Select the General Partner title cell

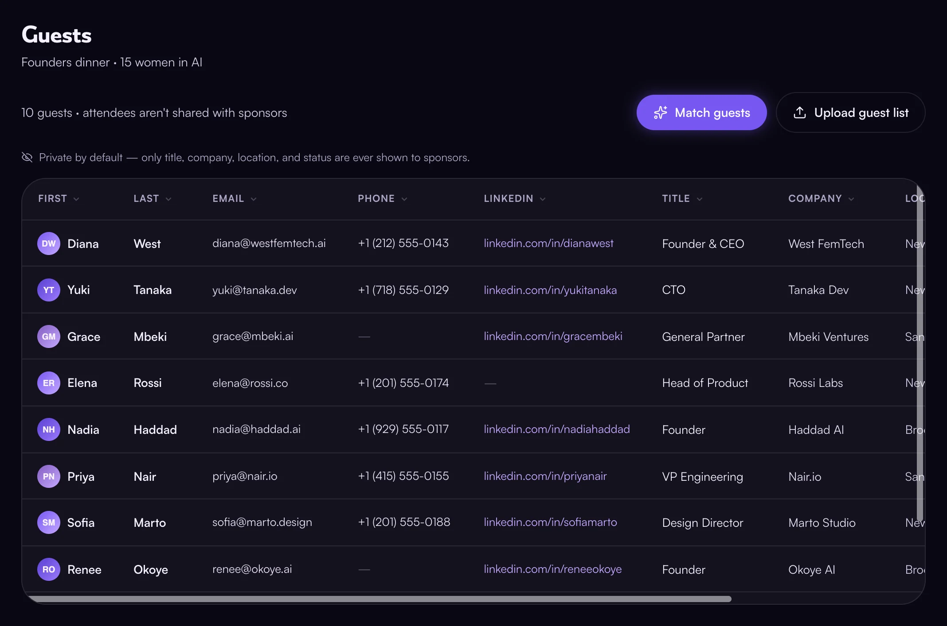point(703,337)
